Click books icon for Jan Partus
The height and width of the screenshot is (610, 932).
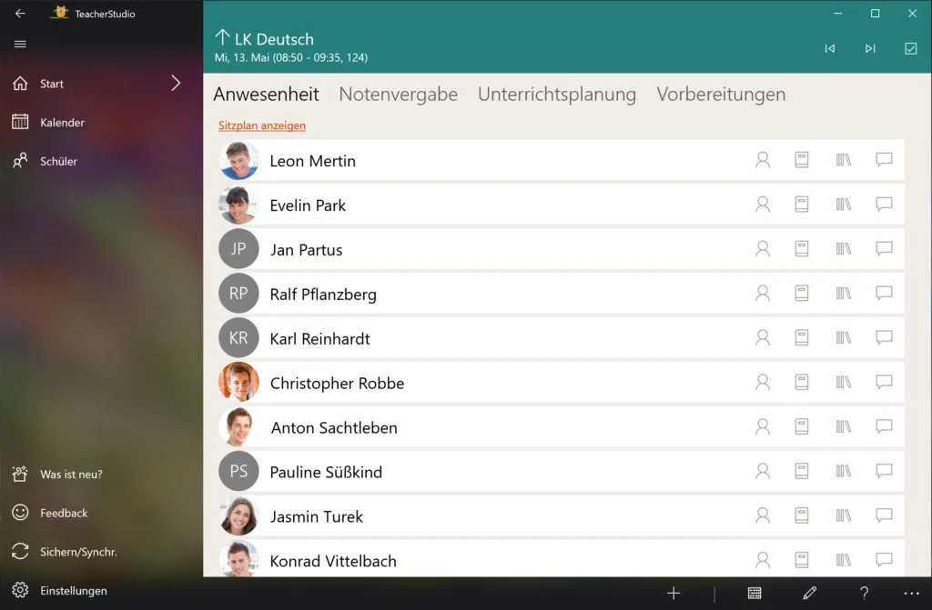click(844, 248)
